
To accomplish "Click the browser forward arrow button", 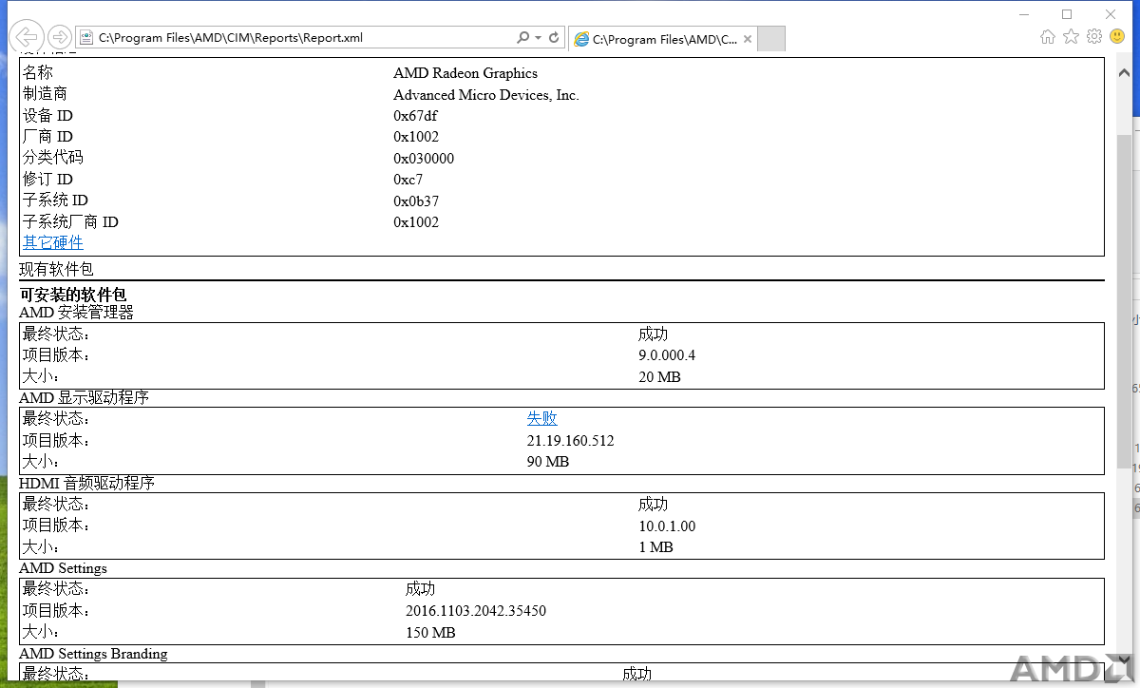I will (x=59, y=37).
